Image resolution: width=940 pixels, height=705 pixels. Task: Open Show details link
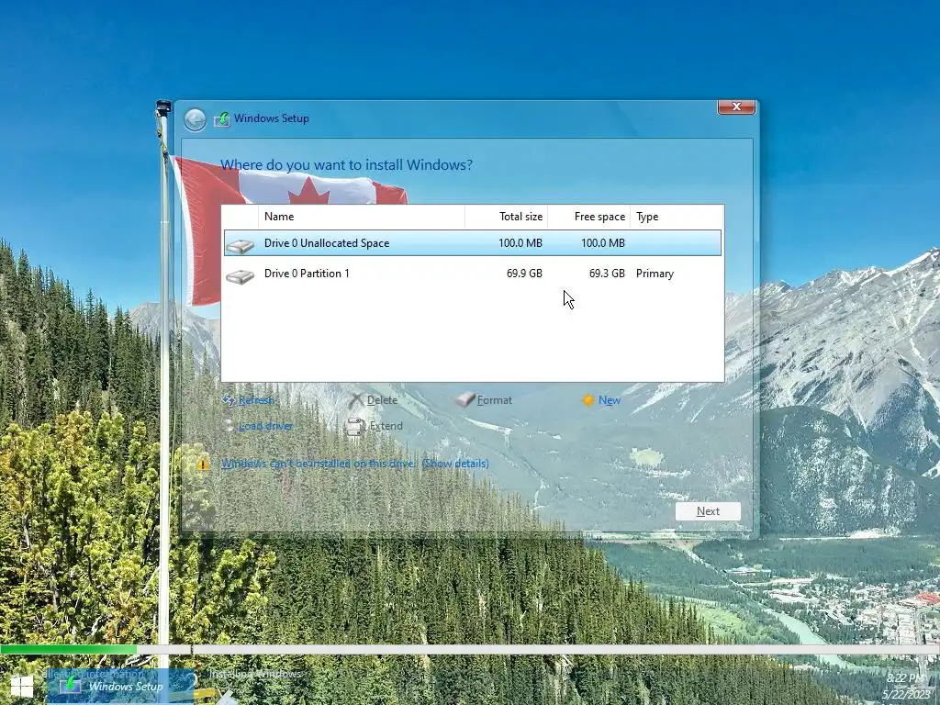(455, 464)
